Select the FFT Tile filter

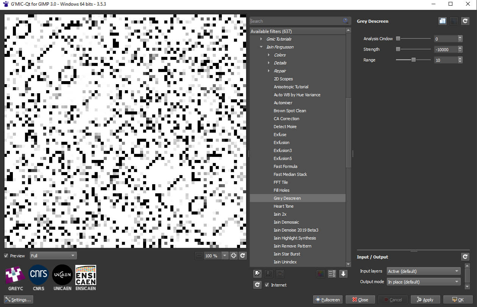[x=281, y=182]
